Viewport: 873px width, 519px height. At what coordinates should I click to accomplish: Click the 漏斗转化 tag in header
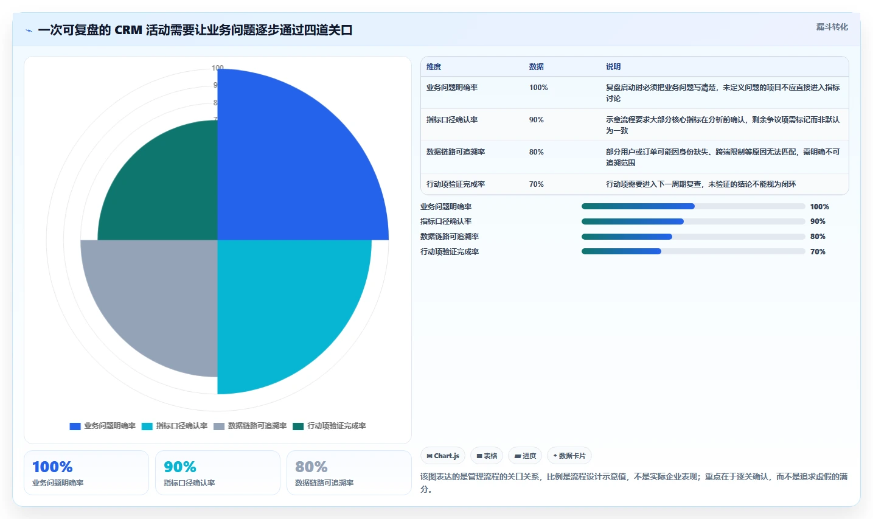832,27
